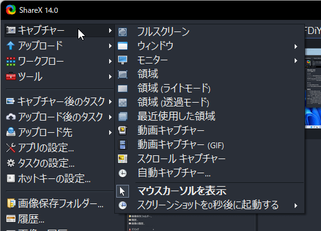Start 動画キャプチャー video recording
321x231 pixels.
(210, 131)
